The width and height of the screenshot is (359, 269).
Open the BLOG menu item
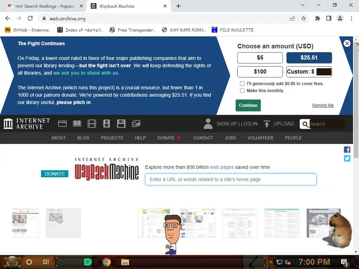point(83,138)
